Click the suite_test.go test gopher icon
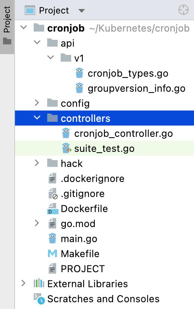194x309 pixels. click(x=66, y=148)
